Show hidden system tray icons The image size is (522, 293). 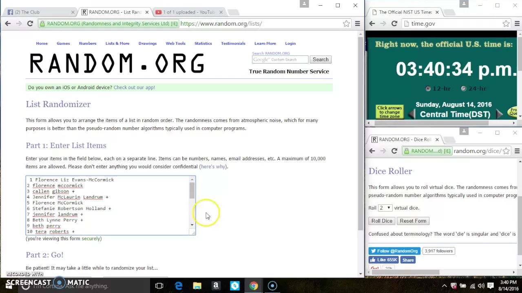pos(445,286)
